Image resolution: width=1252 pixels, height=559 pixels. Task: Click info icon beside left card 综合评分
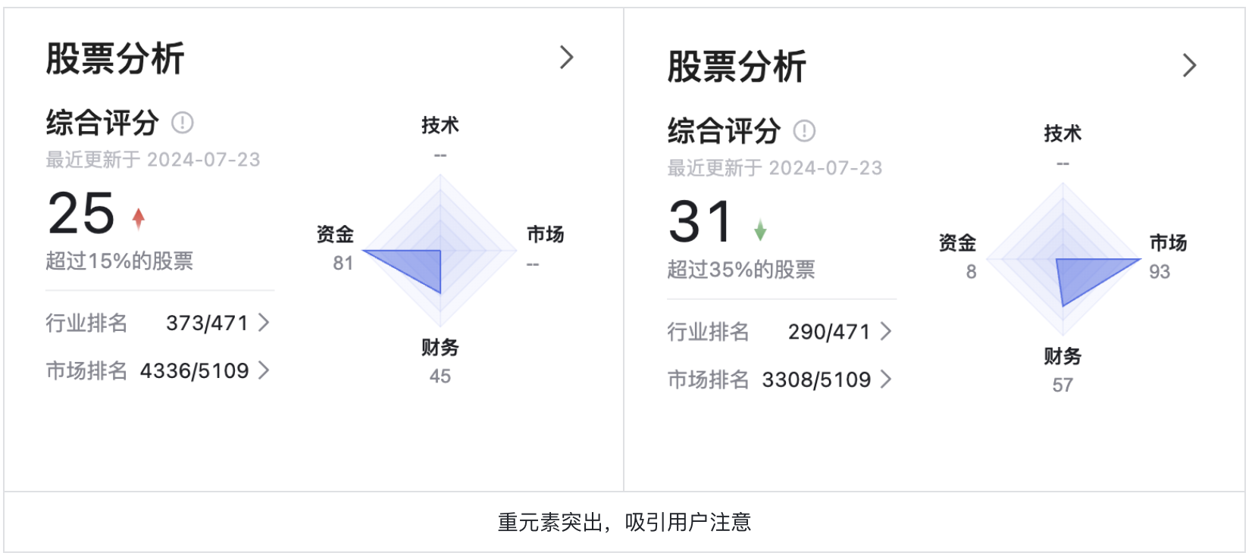pos(183,122)
